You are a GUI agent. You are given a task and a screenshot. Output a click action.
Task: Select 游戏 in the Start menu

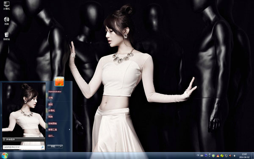tap(50, 104)
